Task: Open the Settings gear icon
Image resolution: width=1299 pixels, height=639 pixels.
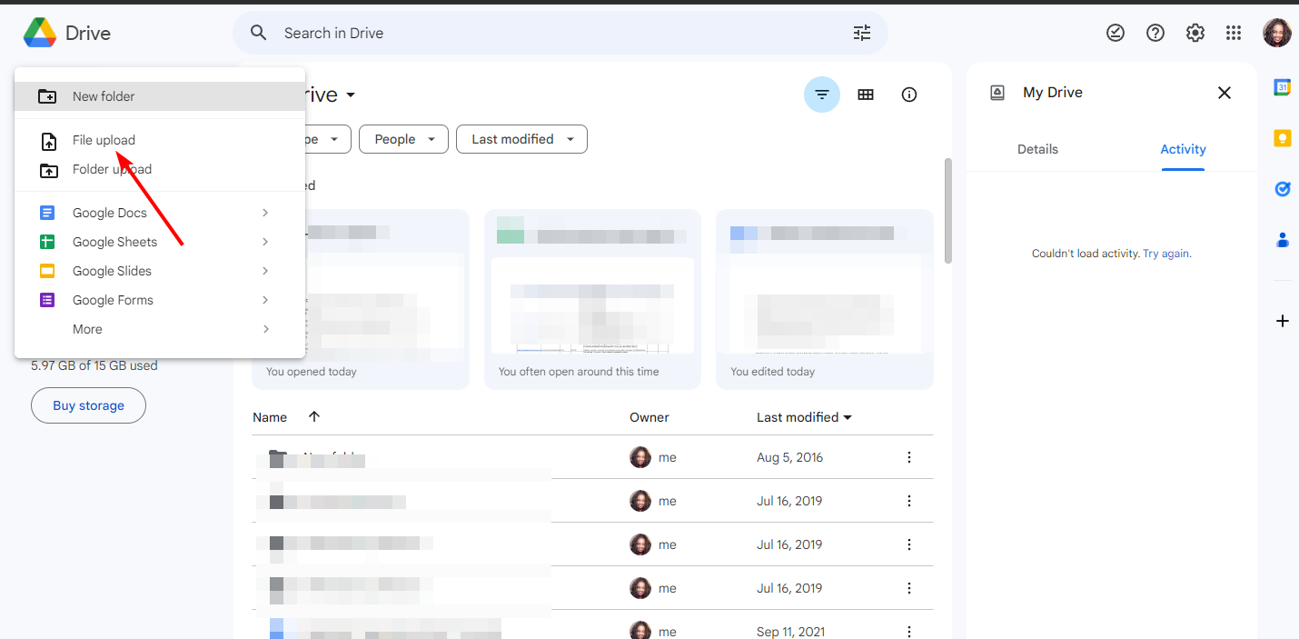Action: click(x=1195, y=33)
